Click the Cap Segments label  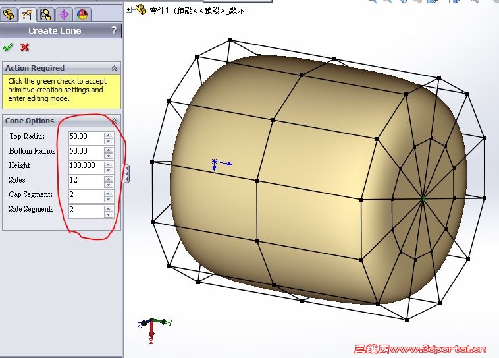click(31, 194)
